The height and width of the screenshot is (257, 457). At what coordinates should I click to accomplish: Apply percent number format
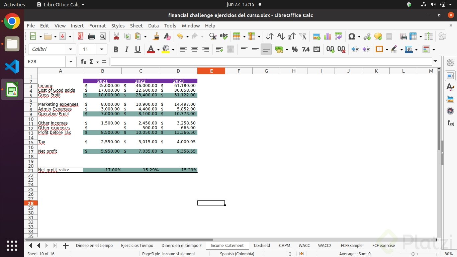[294, 49]
